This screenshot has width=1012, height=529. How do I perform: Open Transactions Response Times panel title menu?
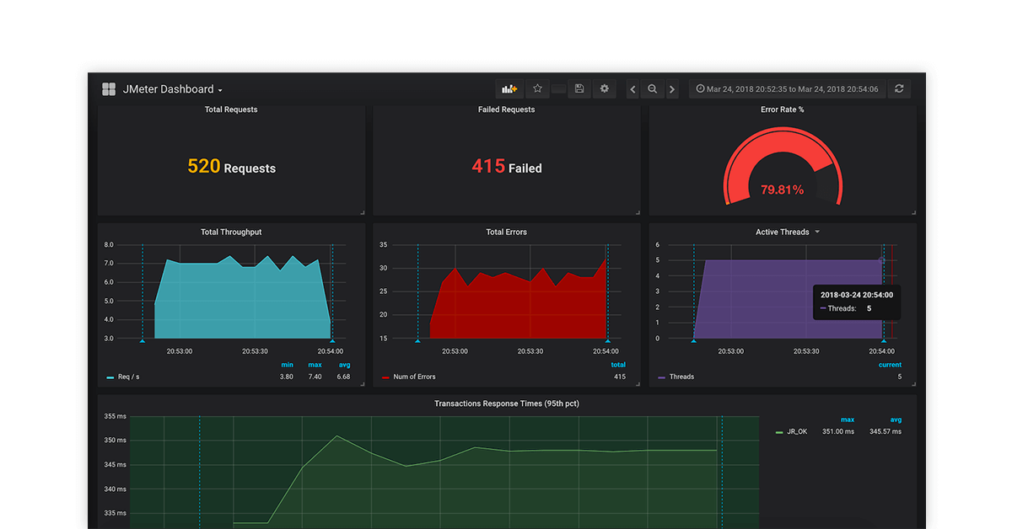click(507, 403)
